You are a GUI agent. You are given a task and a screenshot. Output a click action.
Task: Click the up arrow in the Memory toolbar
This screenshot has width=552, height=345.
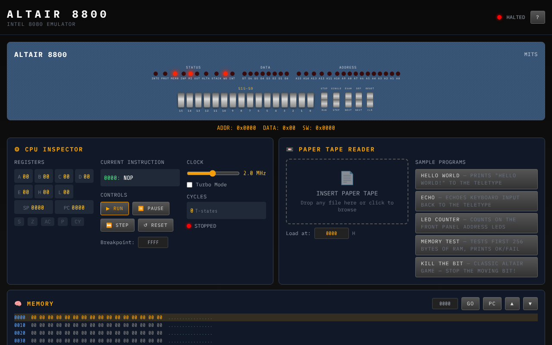tap(512, 304)
